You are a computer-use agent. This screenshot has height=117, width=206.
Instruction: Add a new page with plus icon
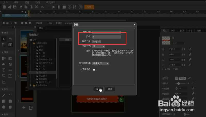(x=24, y=108)
